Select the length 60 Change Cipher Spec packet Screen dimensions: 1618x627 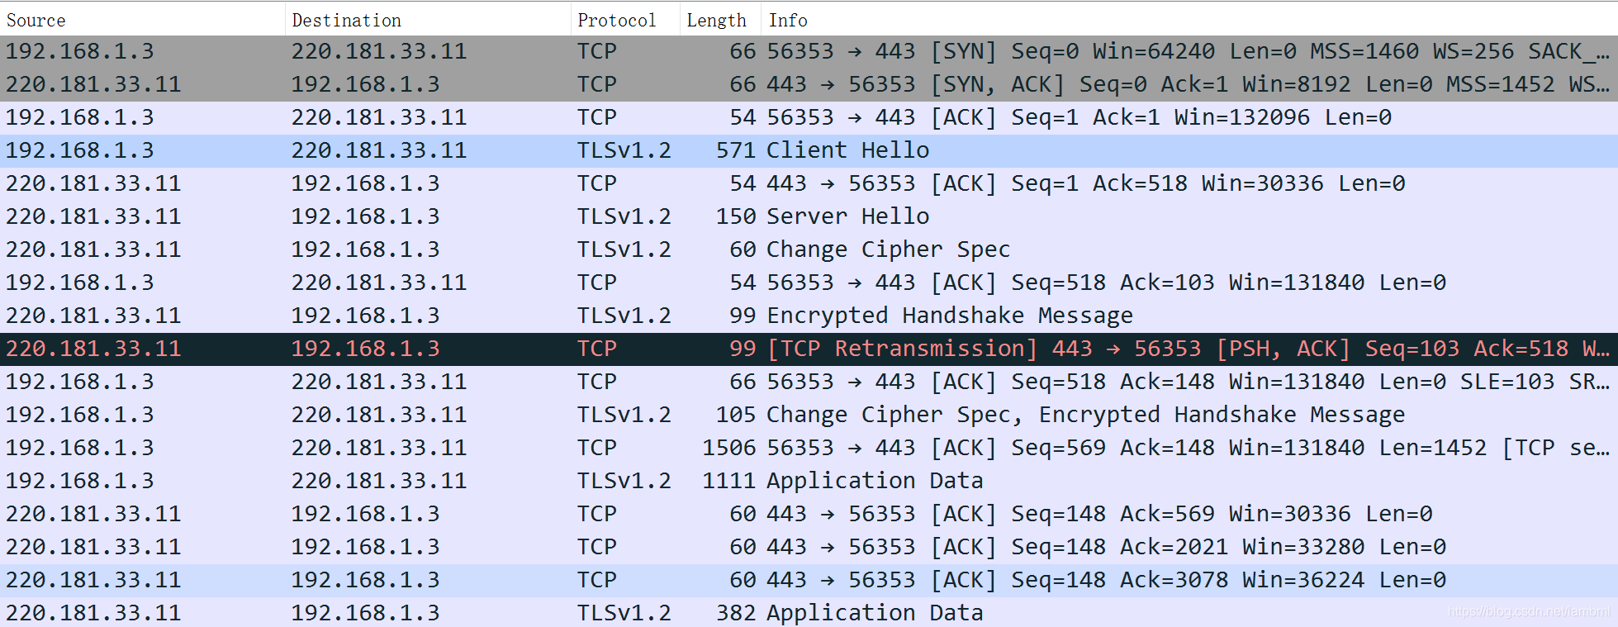coord(809,249)
